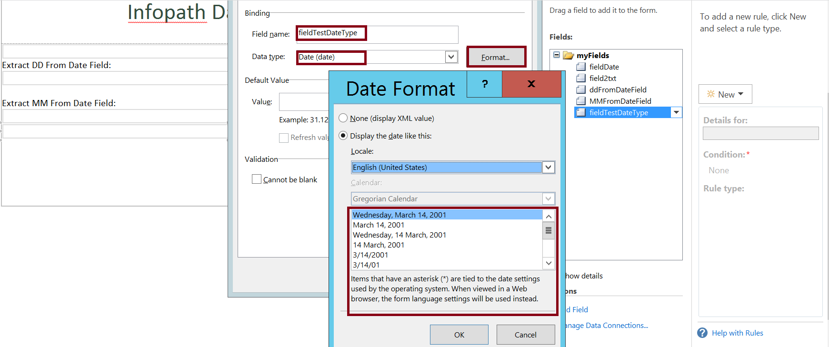The image size is (829, 347).
Task: Click Cancel in Date Format dialog
Action: point(526,335)
